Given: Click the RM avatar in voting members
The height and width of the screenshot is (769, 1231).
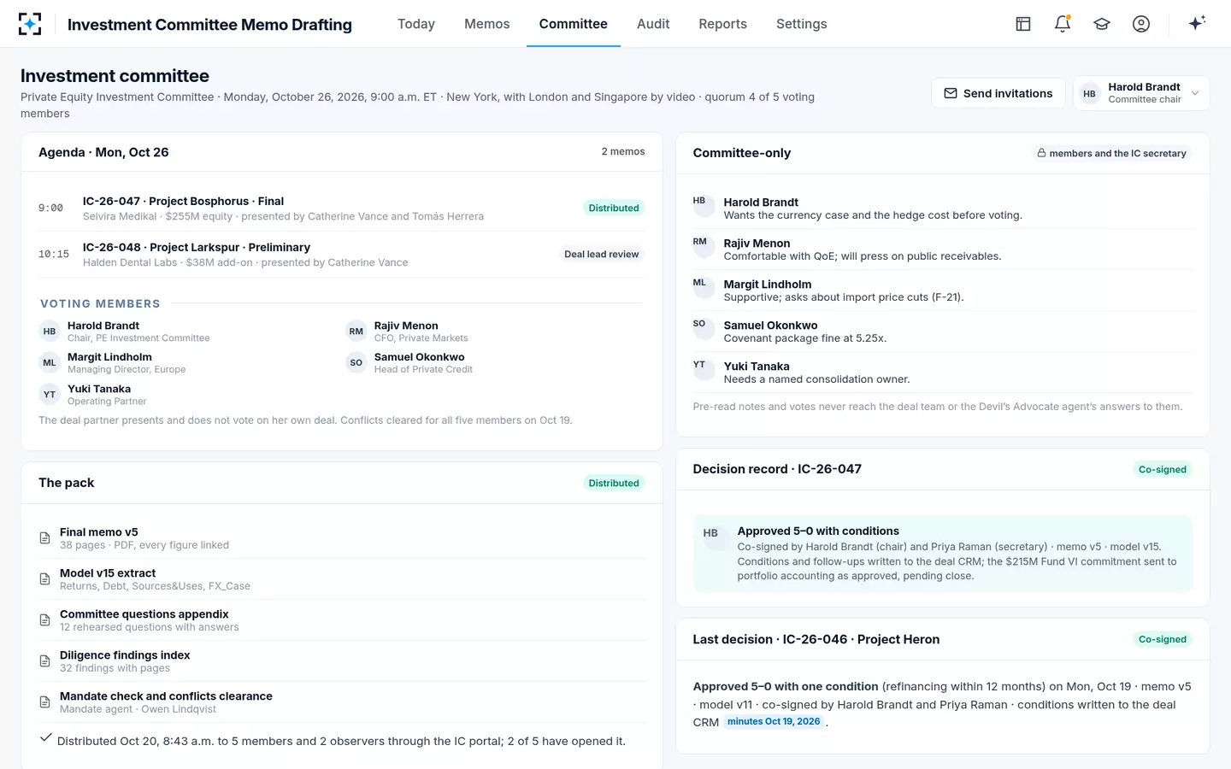Looking at the screenshot, I should click(x=356, y=332).
